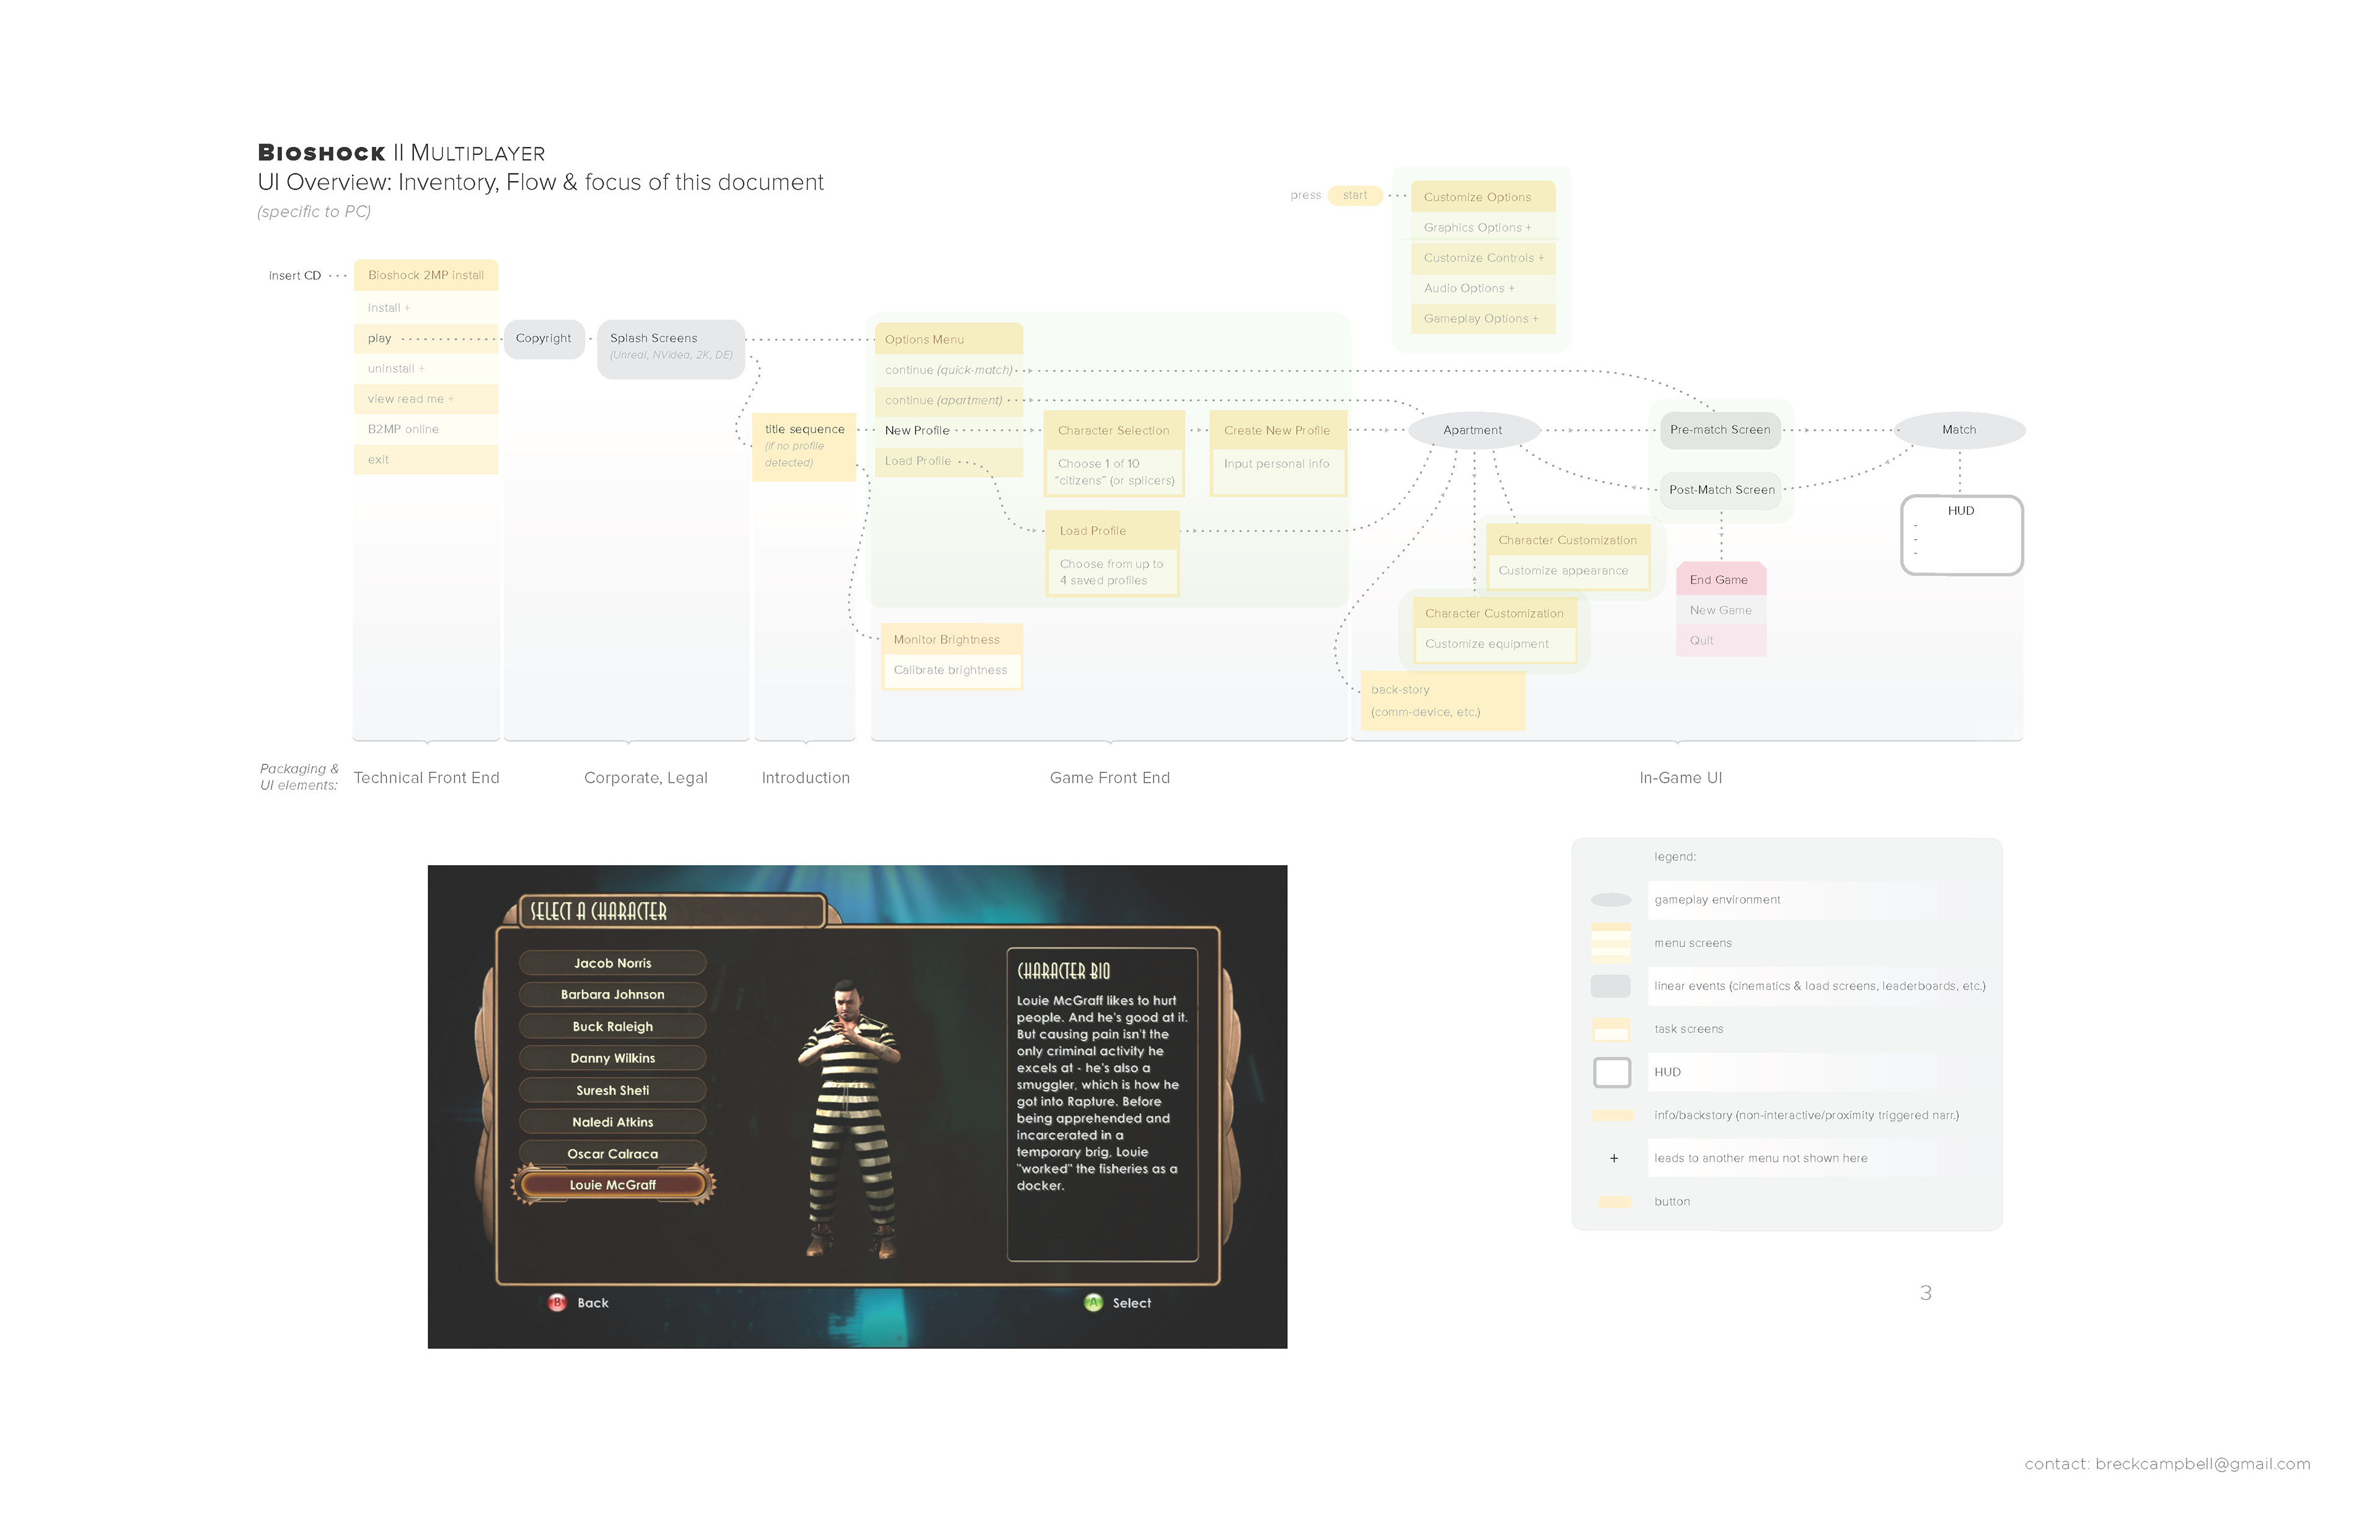Viewport: 2380px width, 1540px height.
Task: Click the green A Select icon
Action: 1093,1303
